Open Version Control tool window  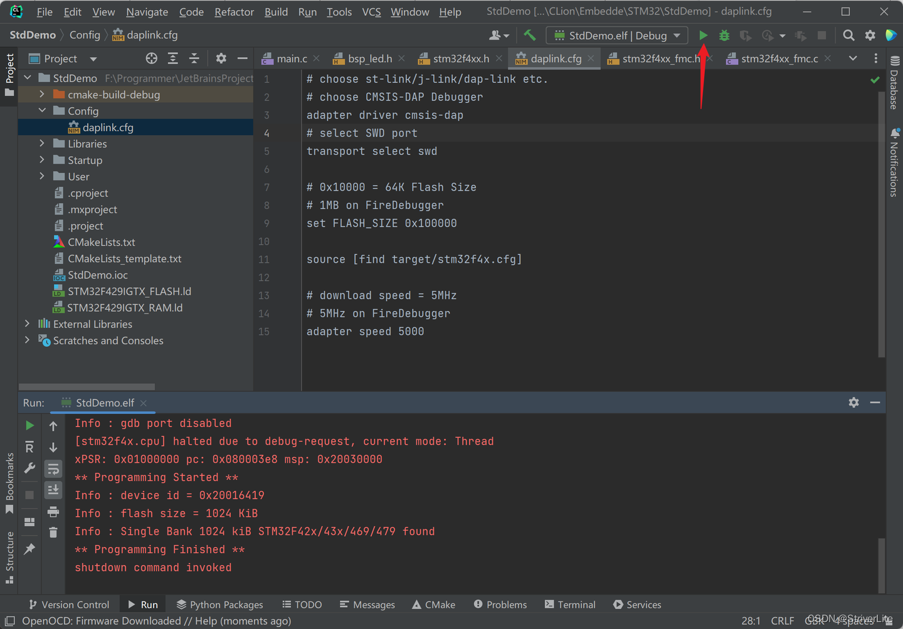[x=69, y=605]
